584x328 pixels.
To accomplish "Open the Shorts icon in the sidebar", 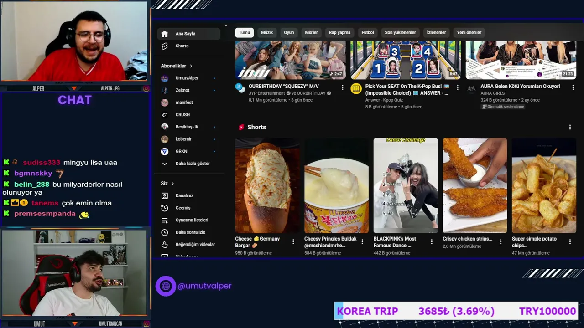I will tap(165, 46).
